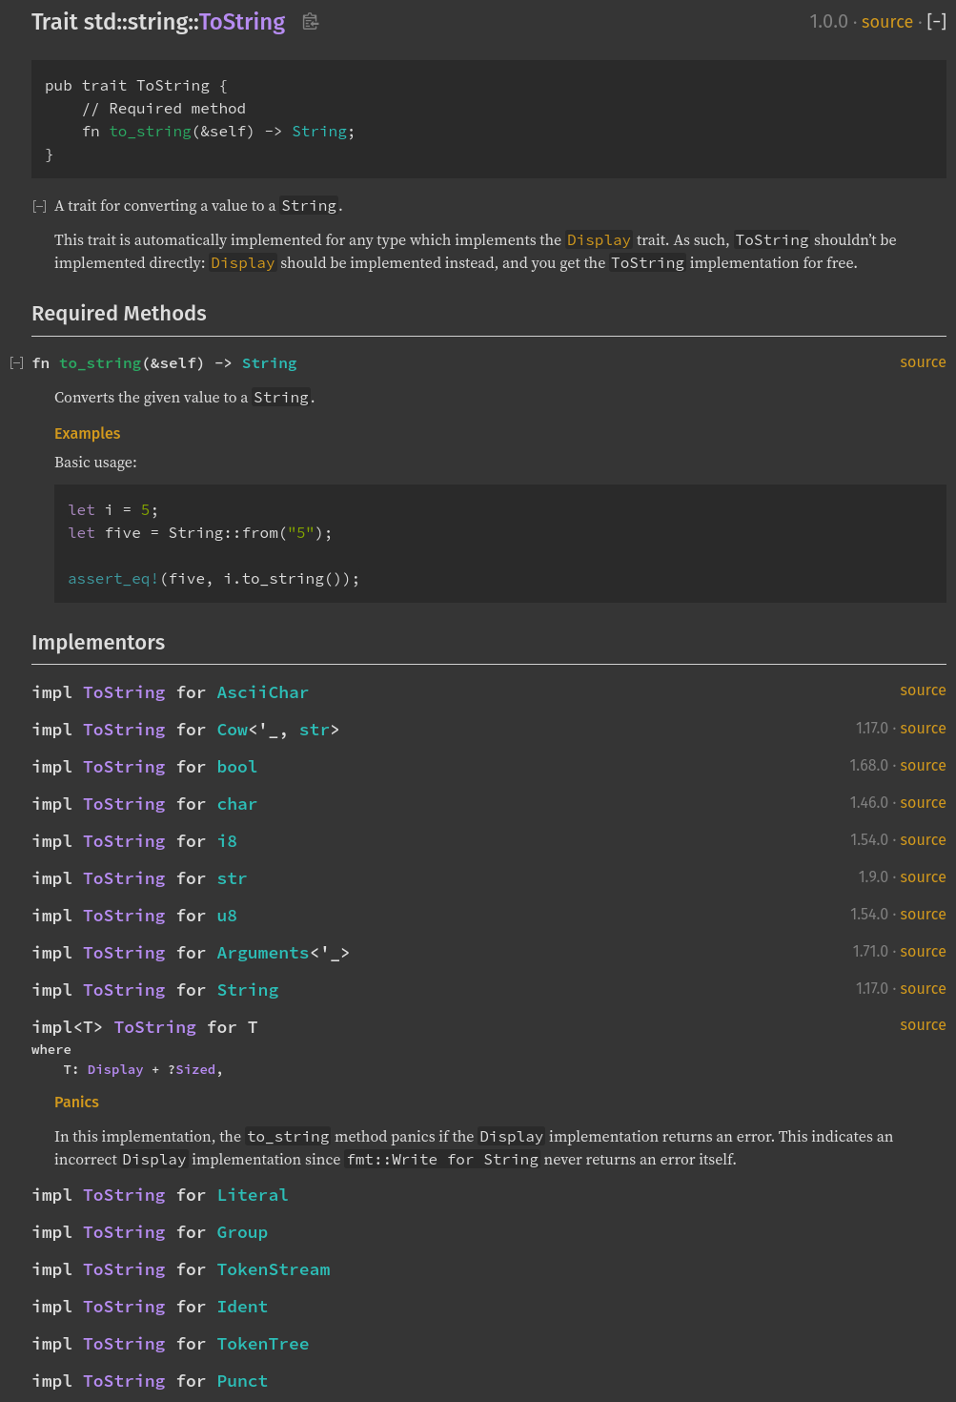956x1402 pixels.
Task: Collapse the to_string method documentation toggle
Action: pyautogui.click(x=16, y=363)
